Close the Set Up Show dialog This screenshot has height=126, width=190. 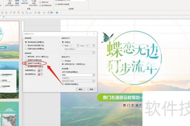pyautogui.click(x=94, y=34)
